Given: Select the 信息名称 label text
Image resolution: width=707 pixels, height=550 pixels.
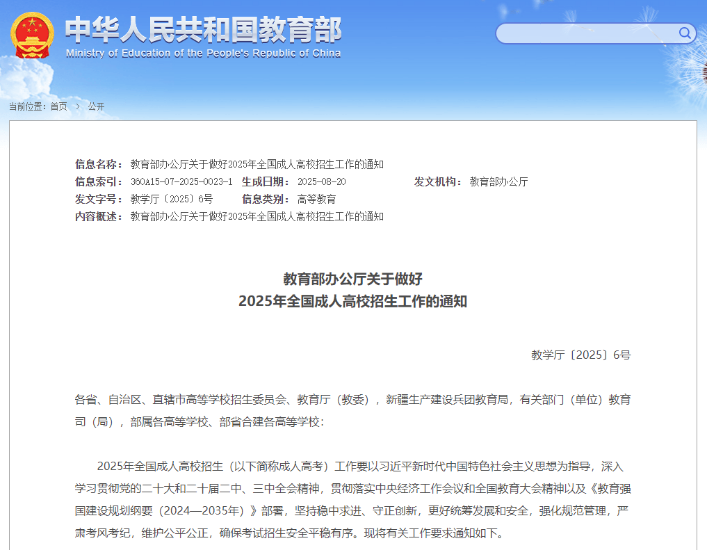Looking at the screenshot, I should 99,164.
